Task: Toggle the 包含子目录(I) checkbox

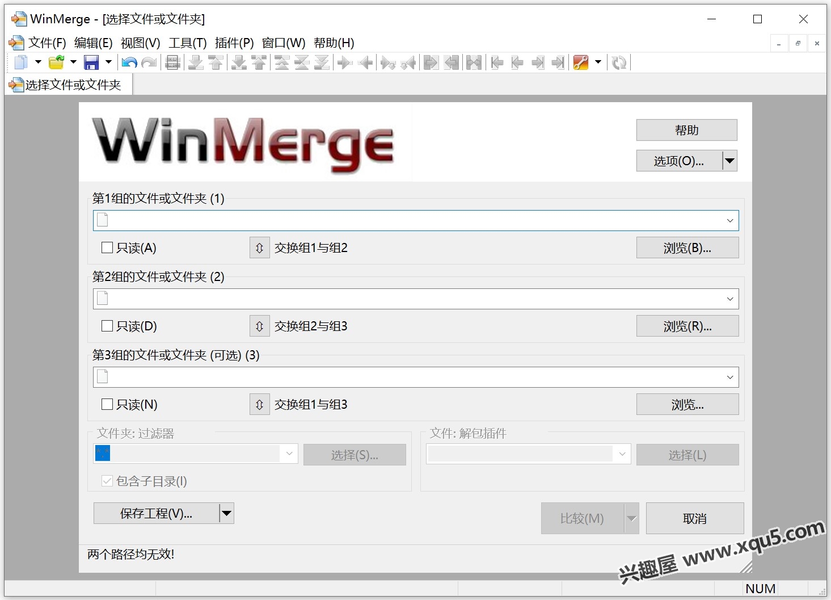Action: pyautogui.click(x=107, y=481)
